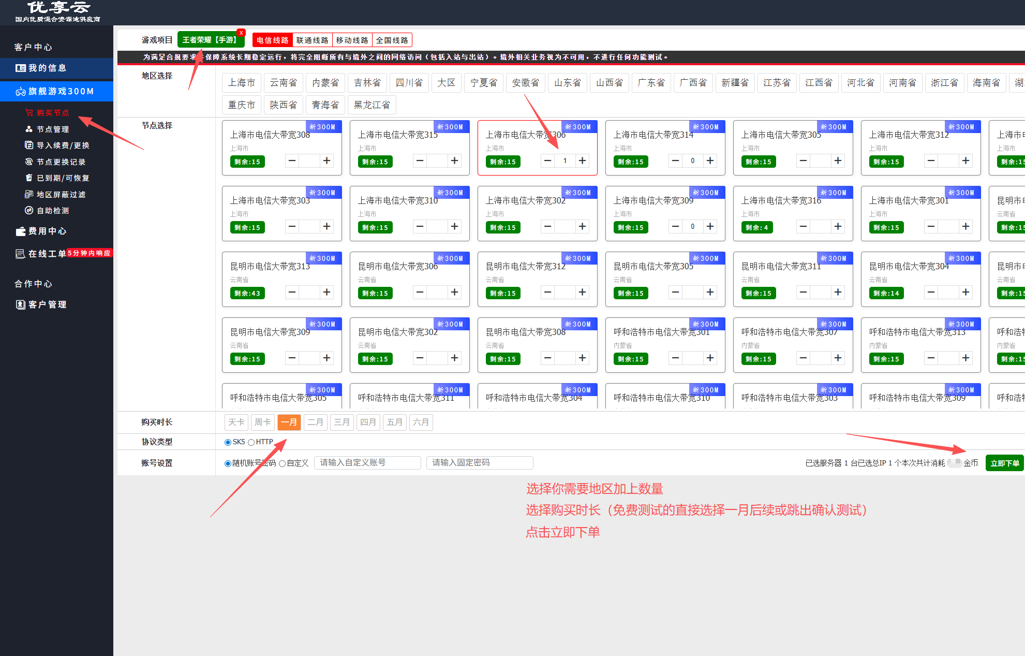The width and height of the screenshot is (1025, 656).
Task: Click the 自助检测 icon
Action: click(29, 210)
